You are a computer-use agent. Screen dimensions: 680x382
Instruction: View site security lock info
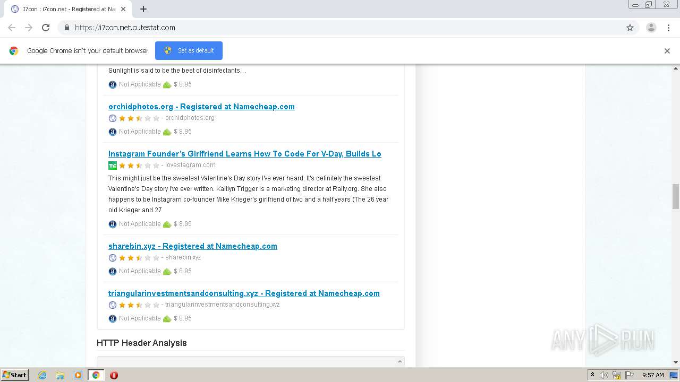point(66,28)
